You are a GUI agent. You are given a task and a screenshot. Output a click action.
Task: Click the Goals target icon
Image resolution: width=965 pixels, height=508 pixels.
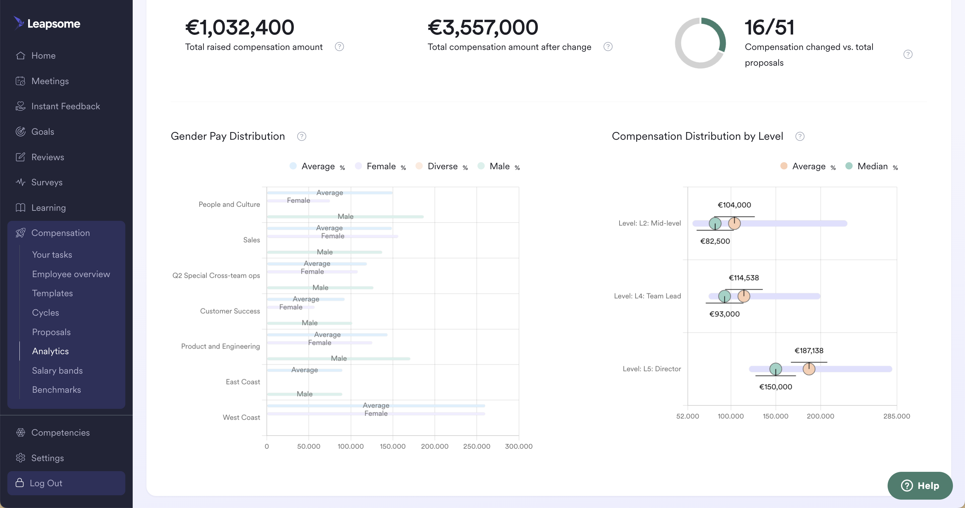click(20, 131)
